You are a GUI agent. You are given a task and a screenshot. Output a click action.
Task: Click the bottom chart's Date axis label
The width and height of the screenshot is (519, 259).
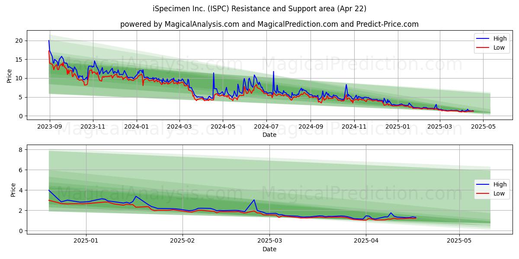click(x=269, y=249)
